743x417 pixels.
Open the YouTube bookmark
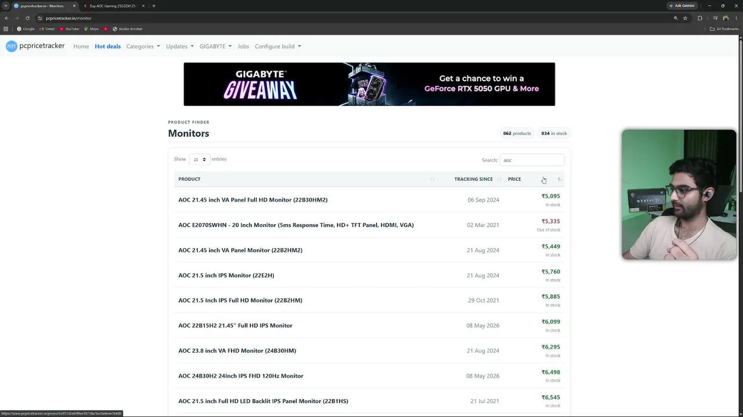pyautogui.click(x=69, y=29)
